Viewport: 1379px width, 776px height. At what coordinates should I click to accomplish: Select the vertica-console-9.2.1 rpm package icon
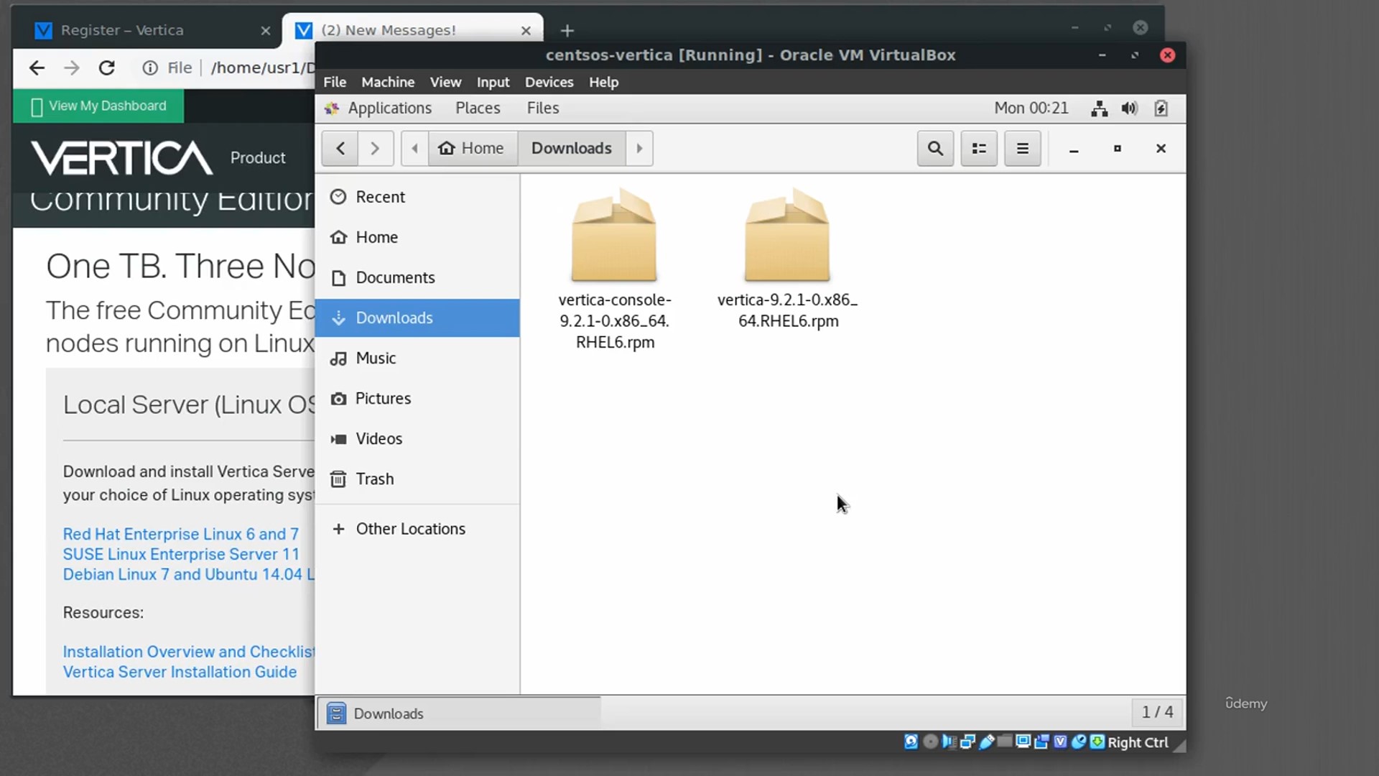coord(614,235)
